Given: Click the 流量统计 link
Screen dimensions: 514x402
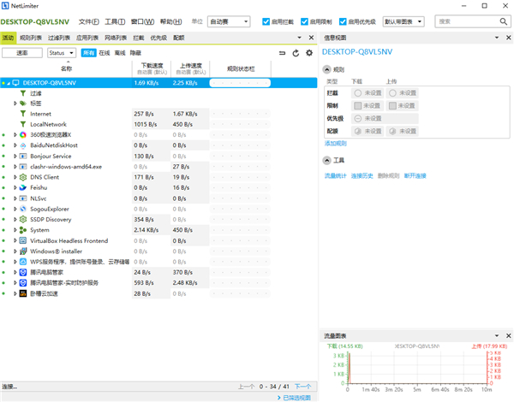Looking at the screenshot, I should point(333,175).
